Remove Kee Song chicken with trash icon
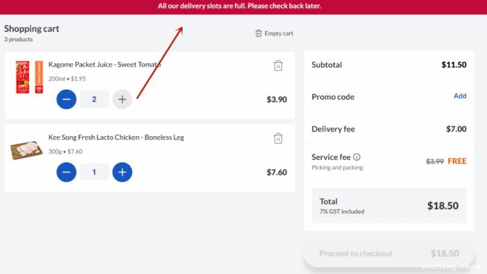The height and width of the screenshot is (274, 487). point(278,139)
